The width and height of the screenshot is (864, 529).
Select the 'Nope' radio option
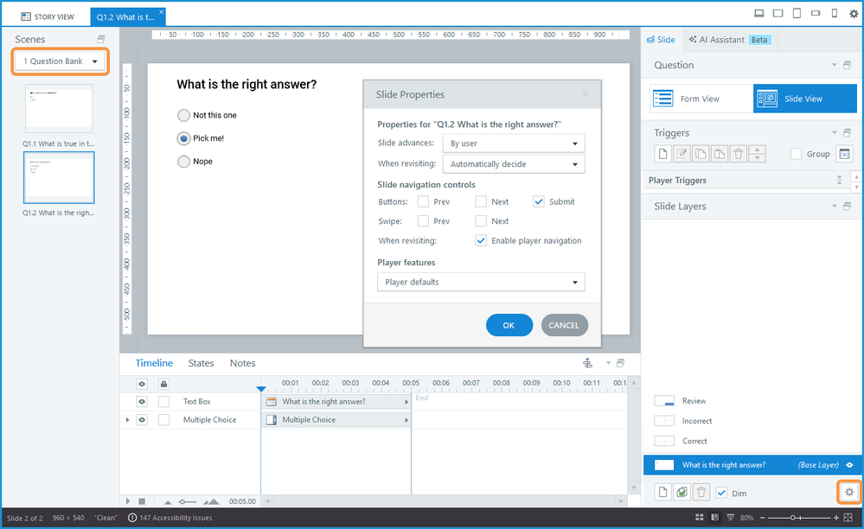tap(183, 162)
